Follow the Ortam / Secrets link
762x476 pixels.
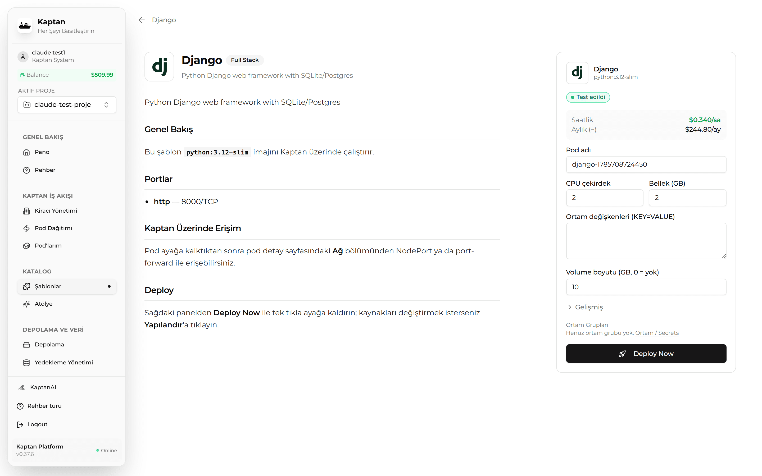[657, 333]
